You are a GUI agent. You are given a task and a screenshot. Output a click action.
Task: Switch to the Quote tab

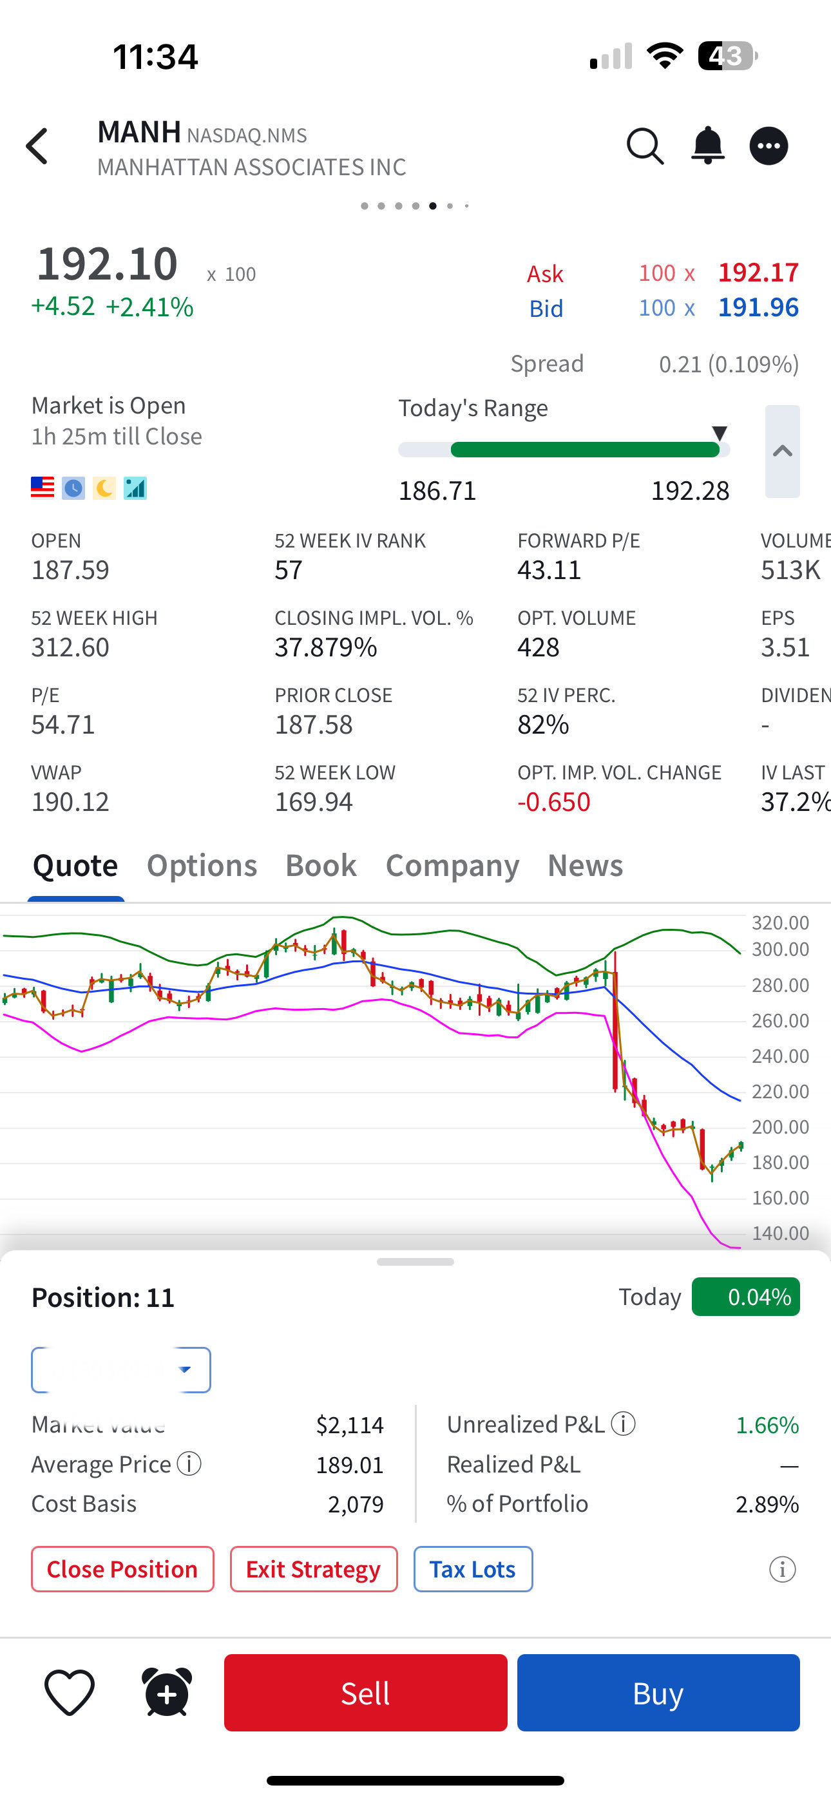[x=75, y=866]
